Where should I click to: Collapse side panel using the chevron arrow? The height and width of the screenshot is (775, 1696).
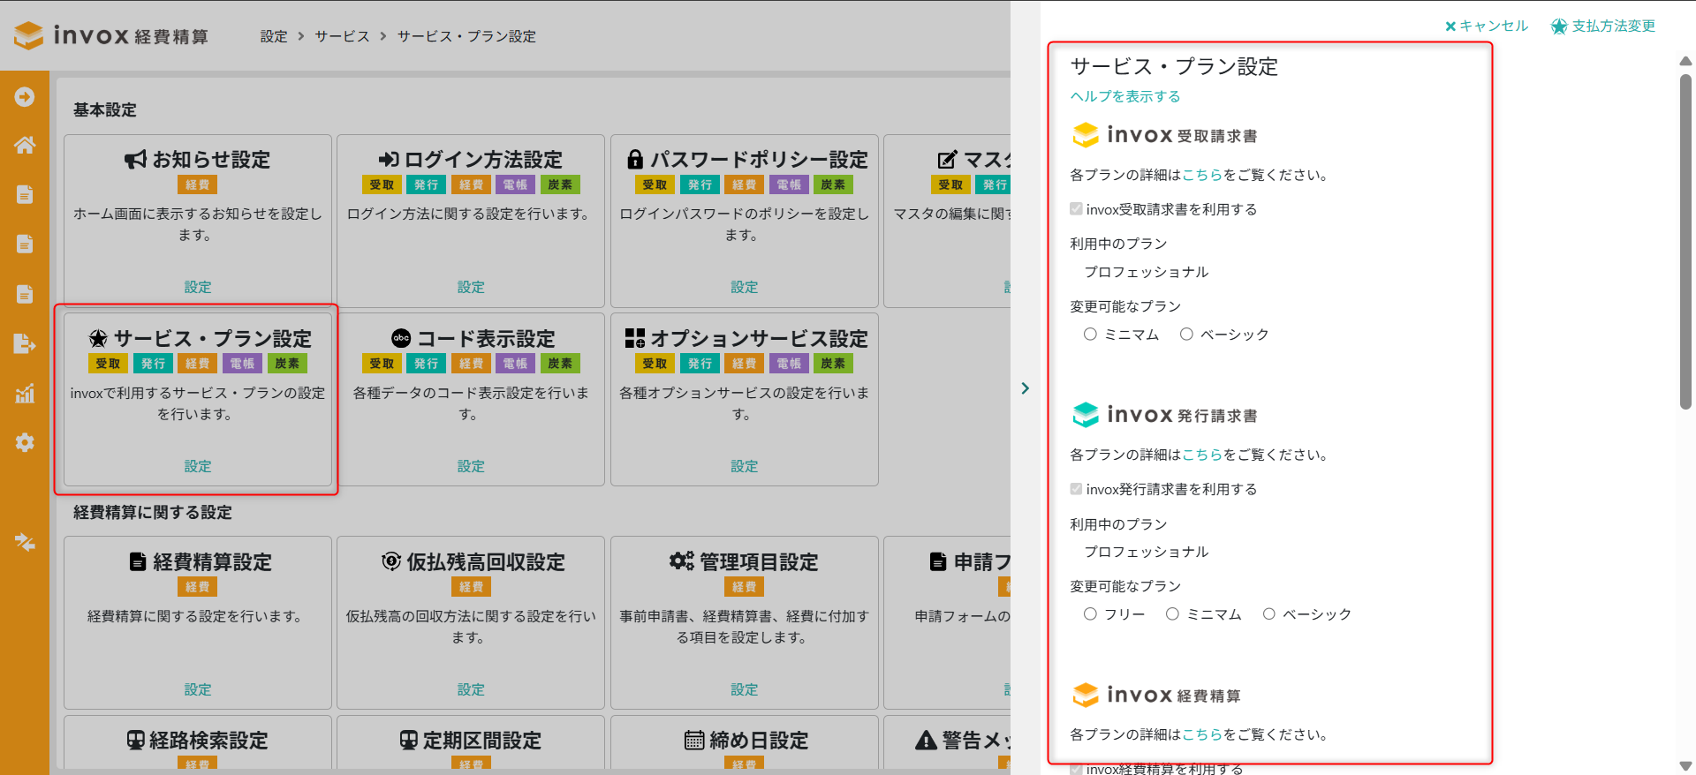pyautogui.click(x=1025, y=388)
